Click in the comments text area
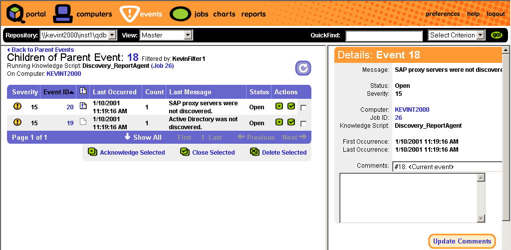 click(x=408, y=198)
